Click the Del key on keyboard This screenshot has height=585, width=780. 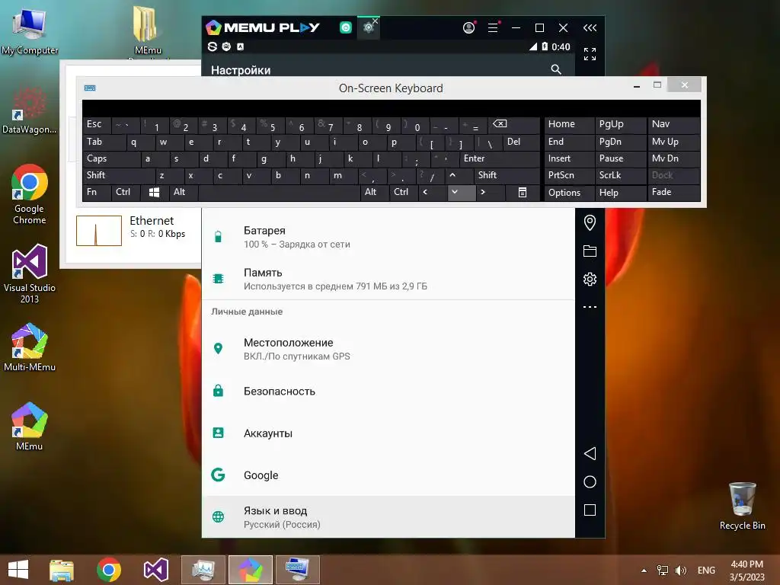[521, 142]
